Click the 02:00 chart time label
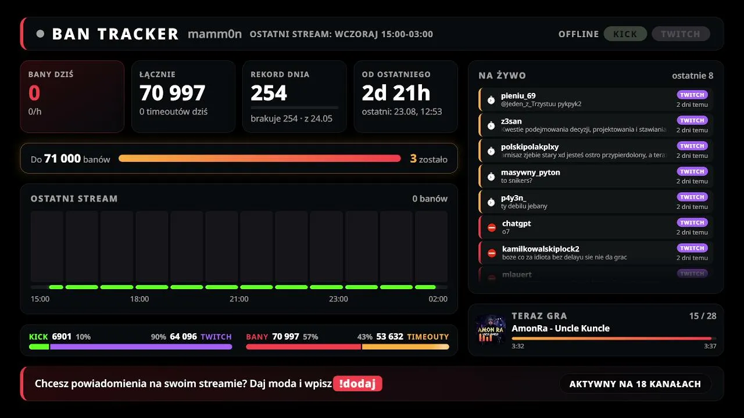This screenshot has width=744, height=418. (438, 299)
